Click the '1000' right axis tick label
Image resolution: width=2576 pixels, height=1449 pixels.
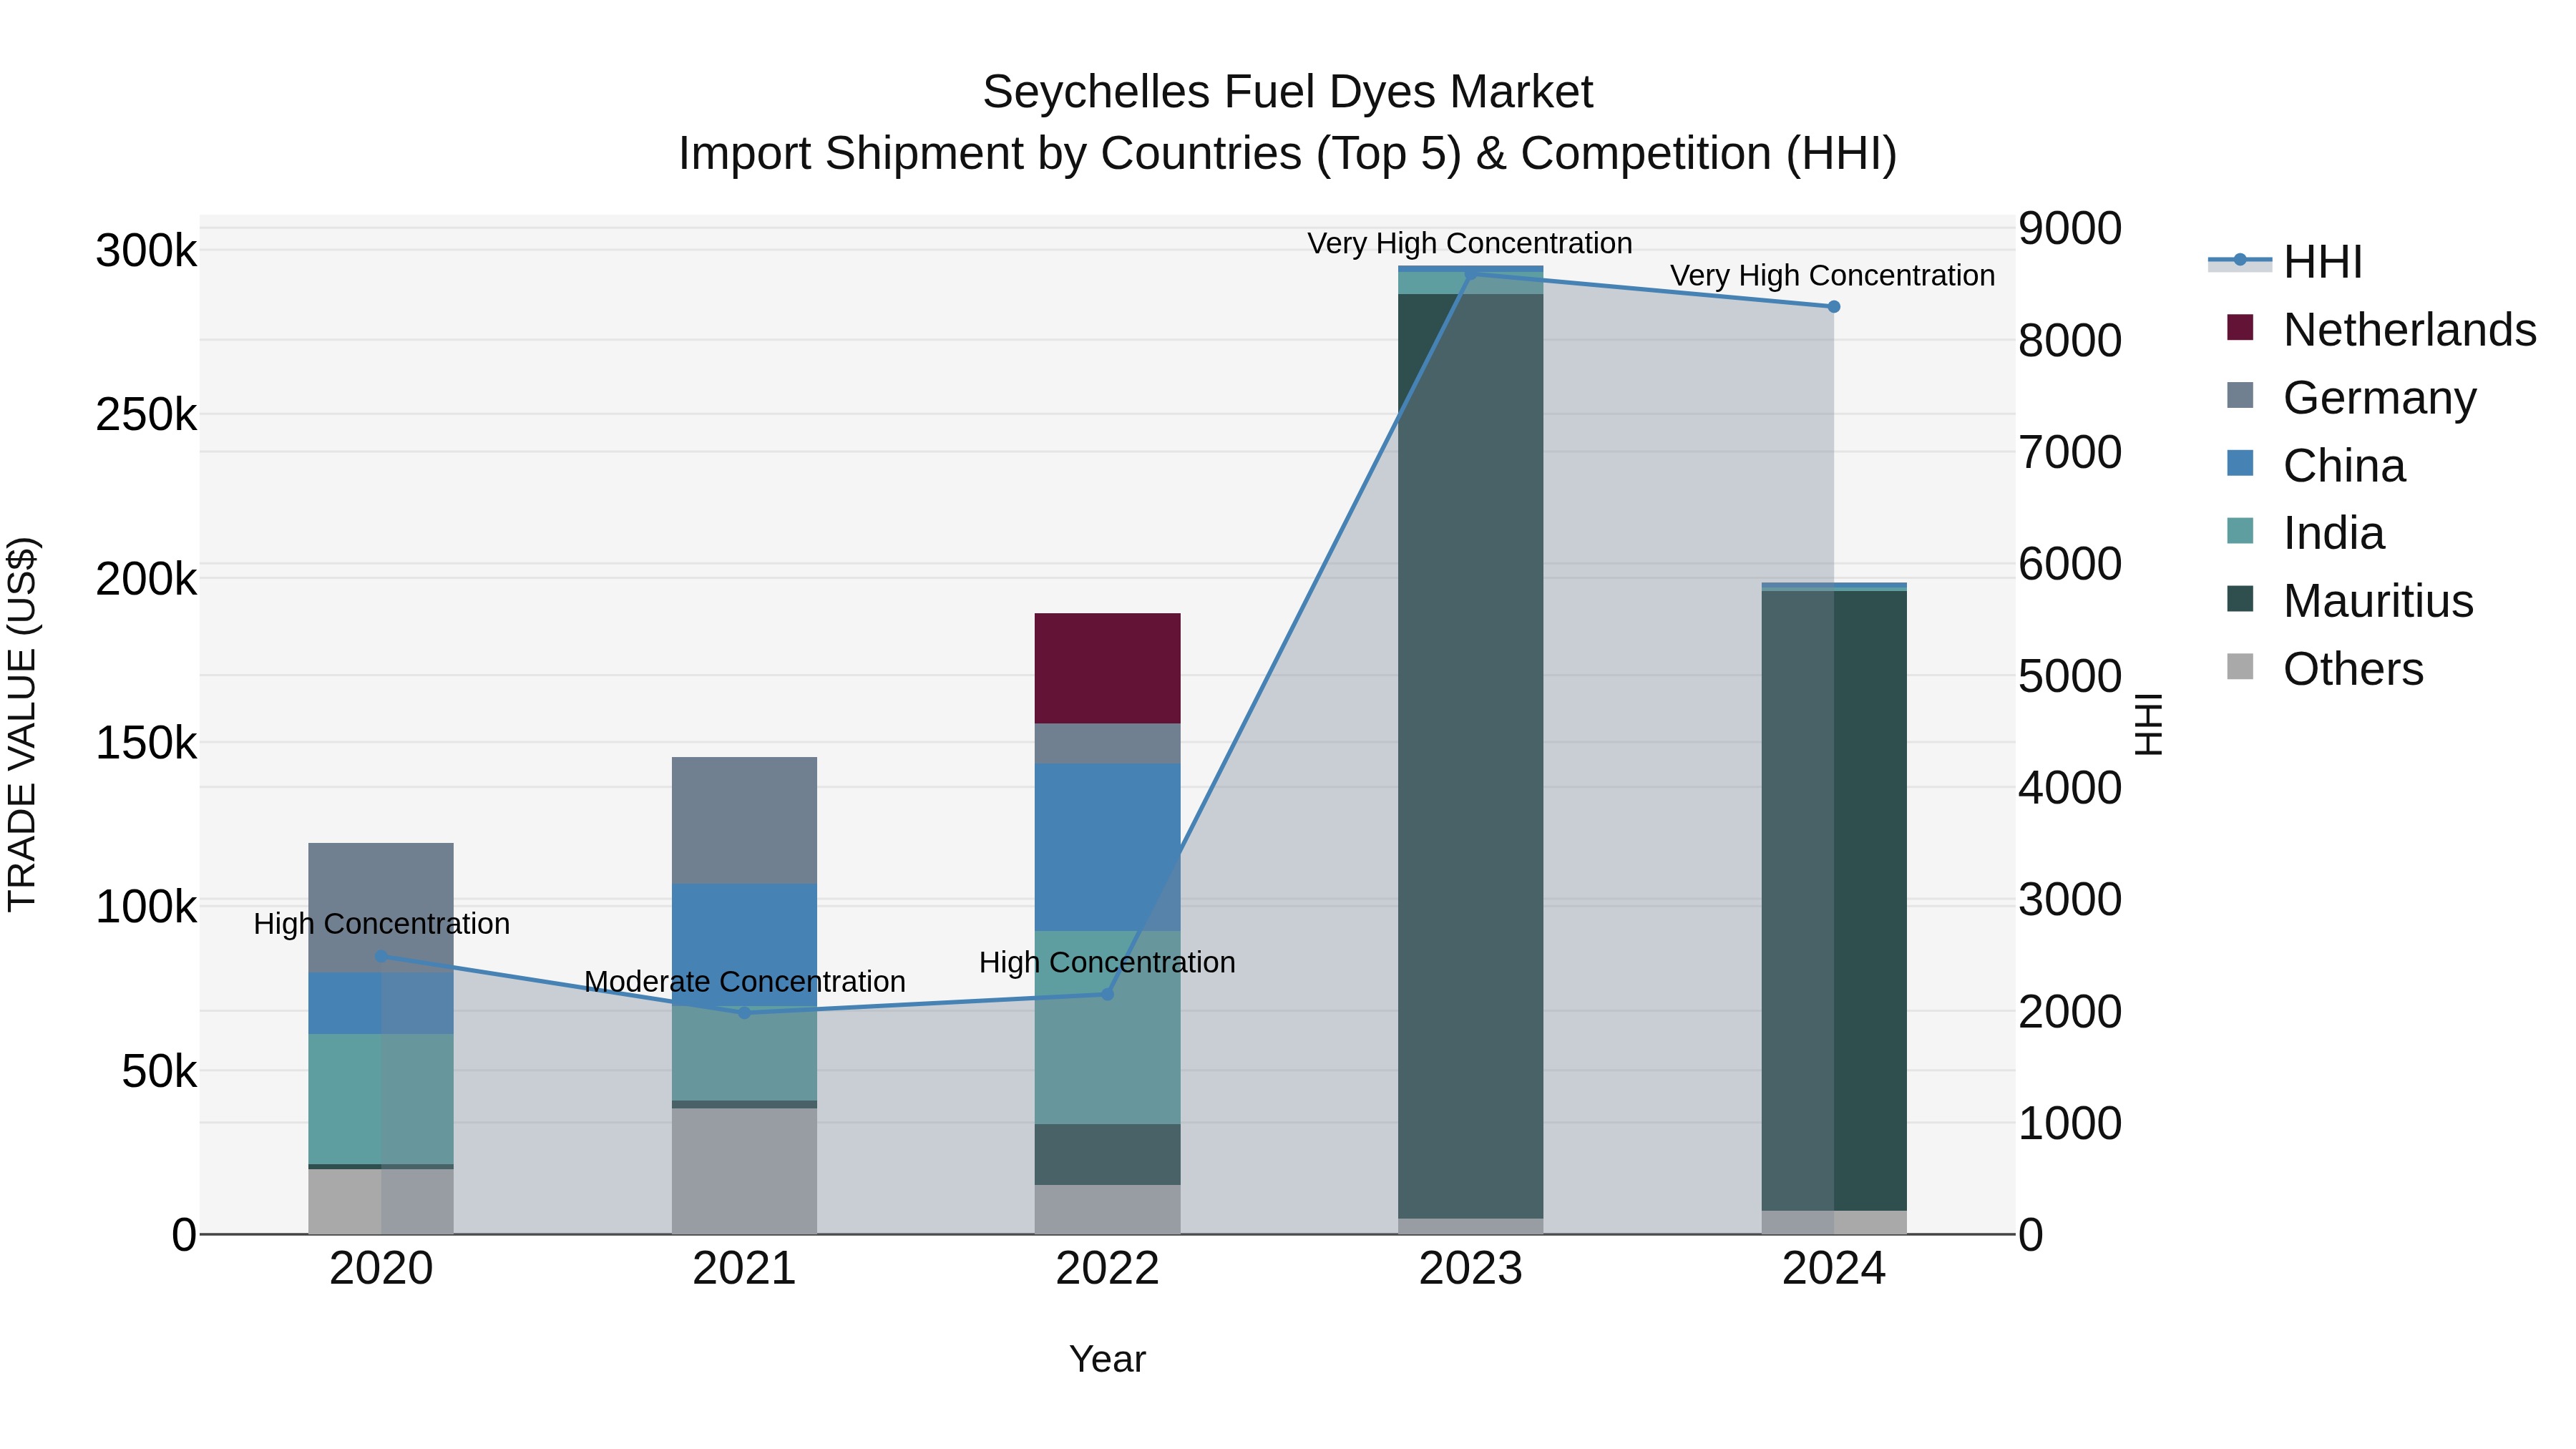click(2070, 1124)
